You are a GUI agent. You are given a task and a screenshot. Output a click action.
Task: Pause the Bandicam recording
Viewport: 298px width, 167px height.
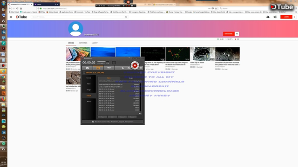(x=141, y=68)
